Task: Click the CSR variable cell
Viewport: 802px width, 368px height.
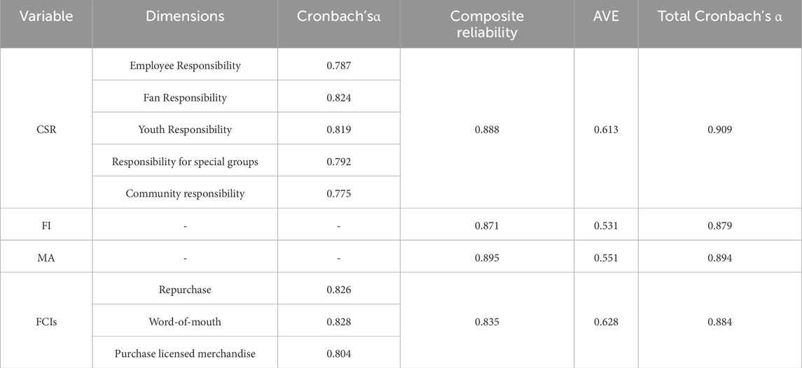Action: [46, 129]
